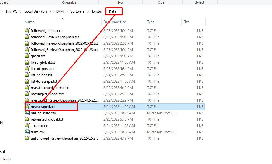Sort files by Name column
Viewport: 272px width, 164px height.
point(29,22)
